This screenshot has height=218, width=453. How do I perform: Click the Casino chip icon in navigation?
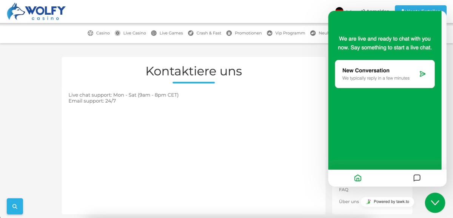[91, 33]
